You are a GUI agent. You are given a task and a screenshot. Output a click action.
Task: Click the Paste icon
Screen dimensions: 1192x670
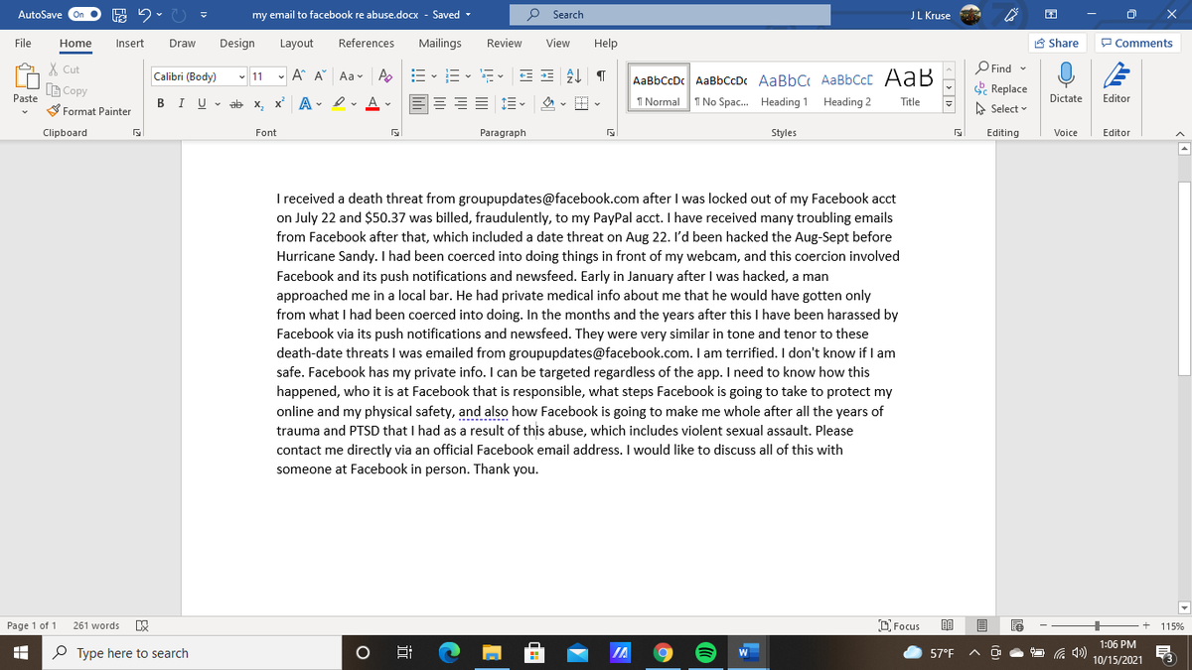25,77
